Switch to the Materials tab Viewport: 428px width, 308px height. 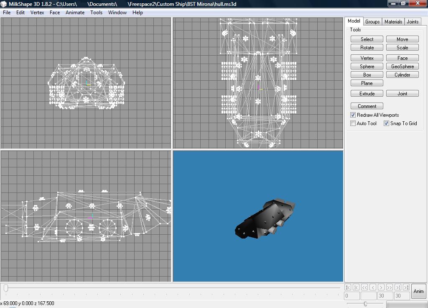(x=393, y=22)
